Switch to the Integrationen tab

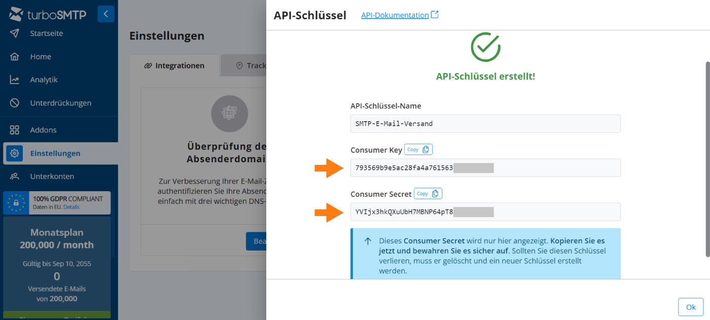pyautogui.click(x=174, y=65)
